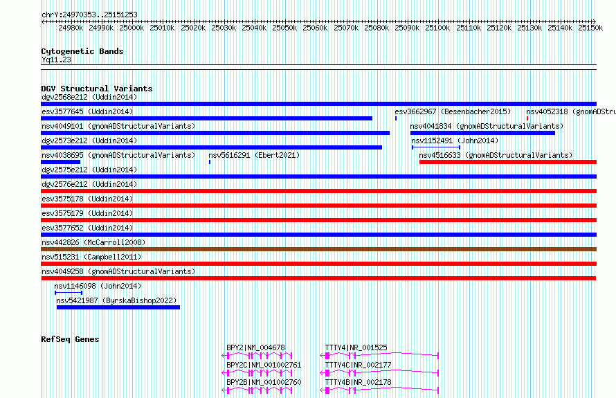This screenshot has height=398, width=616.
Task: Click the Cytogenetic Bands track title
Action: click(x=82, y=51)
